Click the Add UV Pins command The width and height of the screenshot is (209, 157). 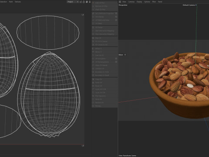tap(104, 3)
